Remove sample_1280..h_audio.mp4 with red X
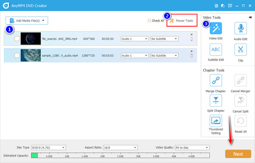The width and height of the screenshot is (255, 163). click(192, 51)
